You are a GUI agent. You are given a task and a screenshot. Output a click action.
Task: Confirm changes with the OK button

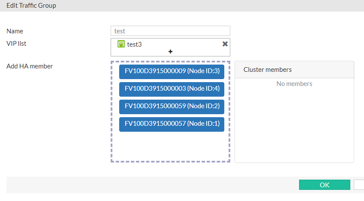324,185
